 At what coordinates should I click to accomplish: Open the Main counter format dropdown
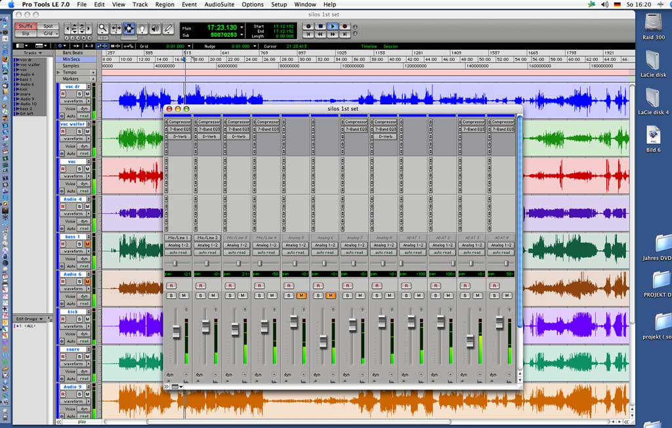(242, 27)
